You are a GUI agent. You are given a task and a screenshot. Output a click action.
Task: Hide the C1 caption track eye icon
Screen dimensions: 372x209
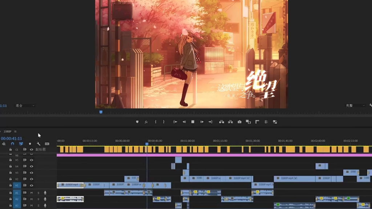coord(31,149)
